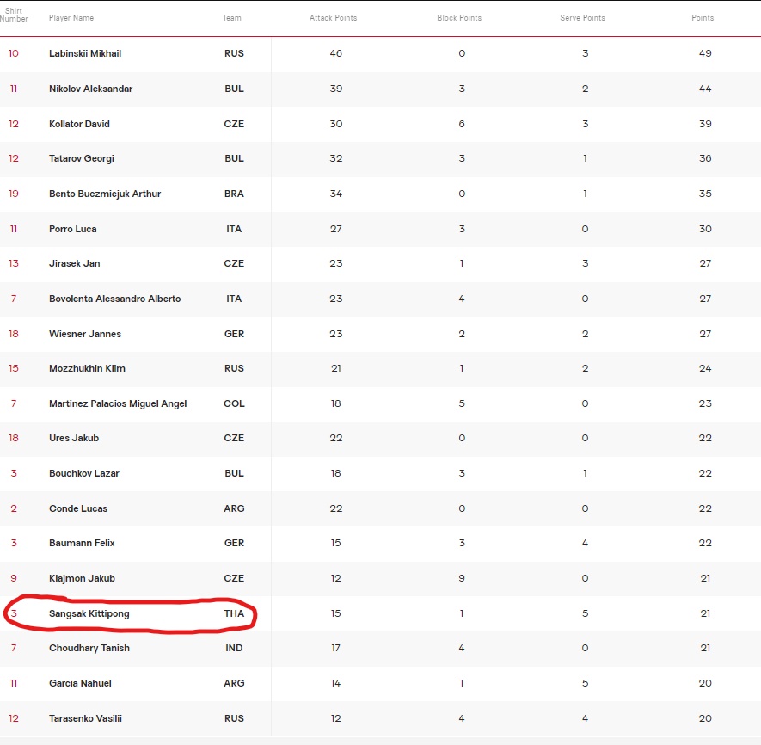This screenshot has height=745, width=761.
Task: Click total points 24 for Mozzhukhin Klim
Action: [705, 368]
